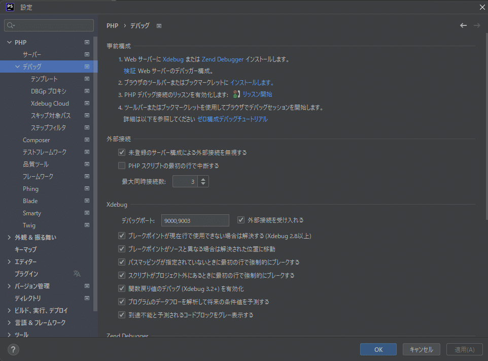Go back with the left arrow icon
This screenshot has width=488, height=361.
click(x=464, y=25)
